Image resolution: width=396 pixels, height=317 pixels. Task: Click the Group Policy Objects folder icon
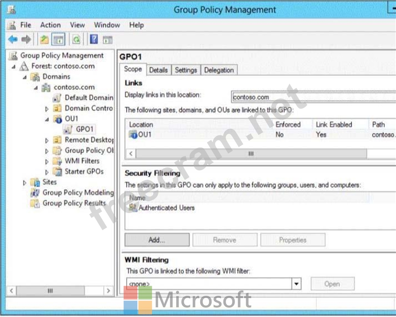[x=57, y=151]
